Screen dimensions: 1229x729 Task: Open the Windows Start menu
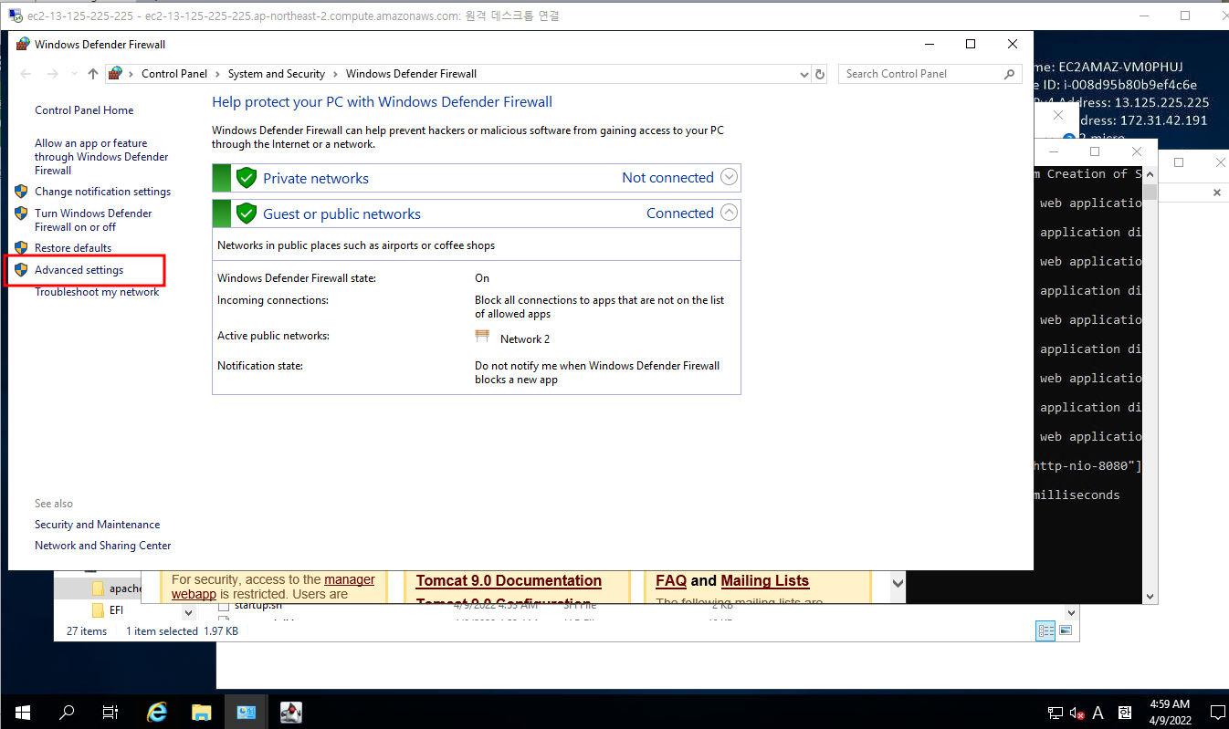coord(22,712)
